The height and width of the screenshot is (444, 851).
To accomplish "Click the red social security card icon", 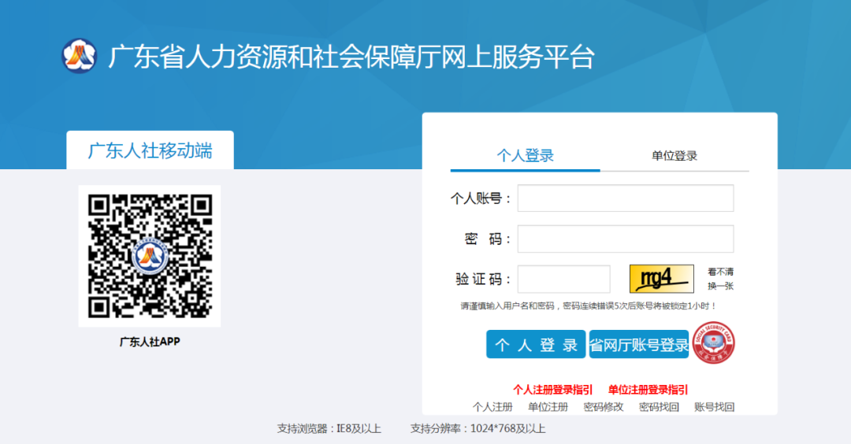I will click(x=714, y=344).
